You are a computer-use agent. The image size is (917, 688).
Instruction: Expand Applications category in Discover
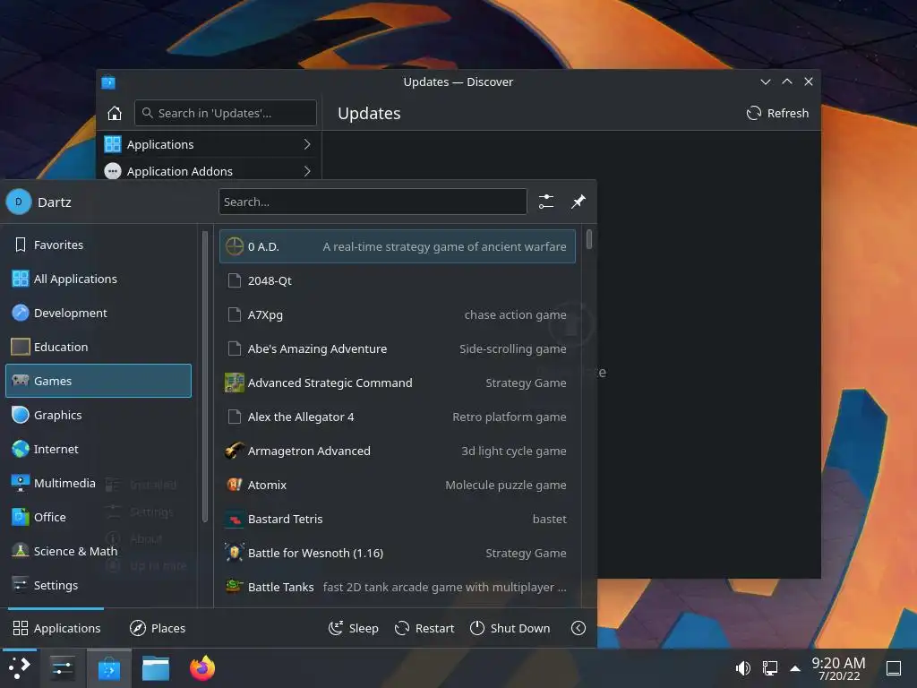209,144
